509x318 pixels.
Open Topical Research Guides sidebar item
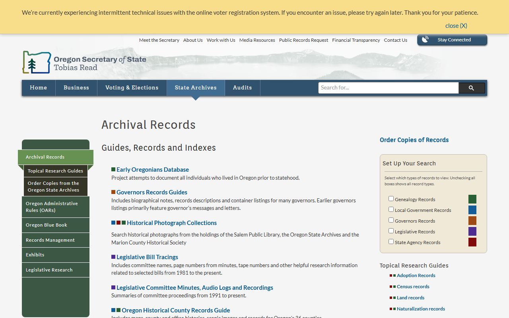[x=56, y=171]
